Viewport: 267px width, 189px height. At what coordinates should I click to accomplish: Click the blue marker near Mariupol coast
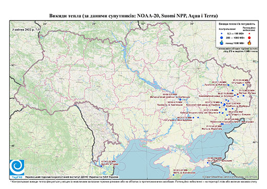tap(222, 124)
